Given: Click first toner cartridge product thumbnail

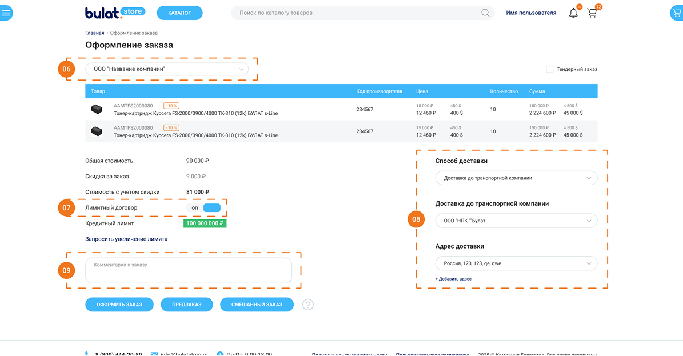Looking at the screenshot, I should (97, 109).
